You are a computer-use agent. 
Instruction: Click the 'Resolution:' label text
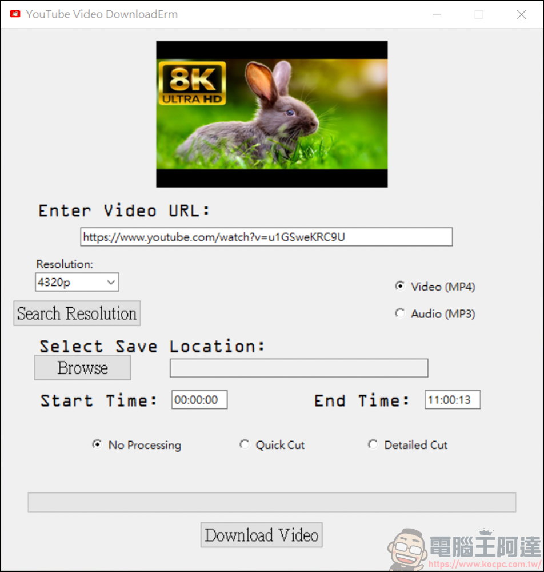point(65,264)
